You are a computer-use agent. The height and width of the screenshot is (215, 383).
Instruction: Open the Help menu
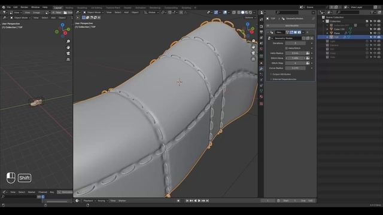[x=45, y=7]
